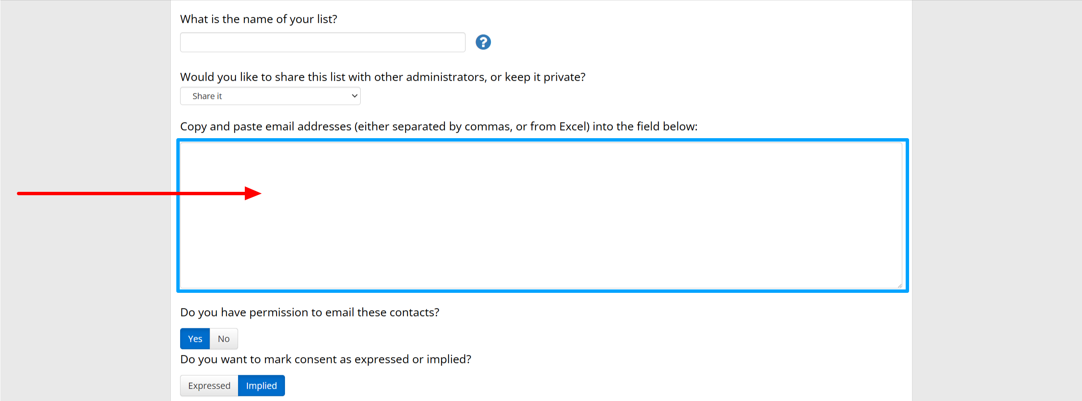Click the blue question mark help icon
The image size is (1082, 401).
(x=483, y=42)
